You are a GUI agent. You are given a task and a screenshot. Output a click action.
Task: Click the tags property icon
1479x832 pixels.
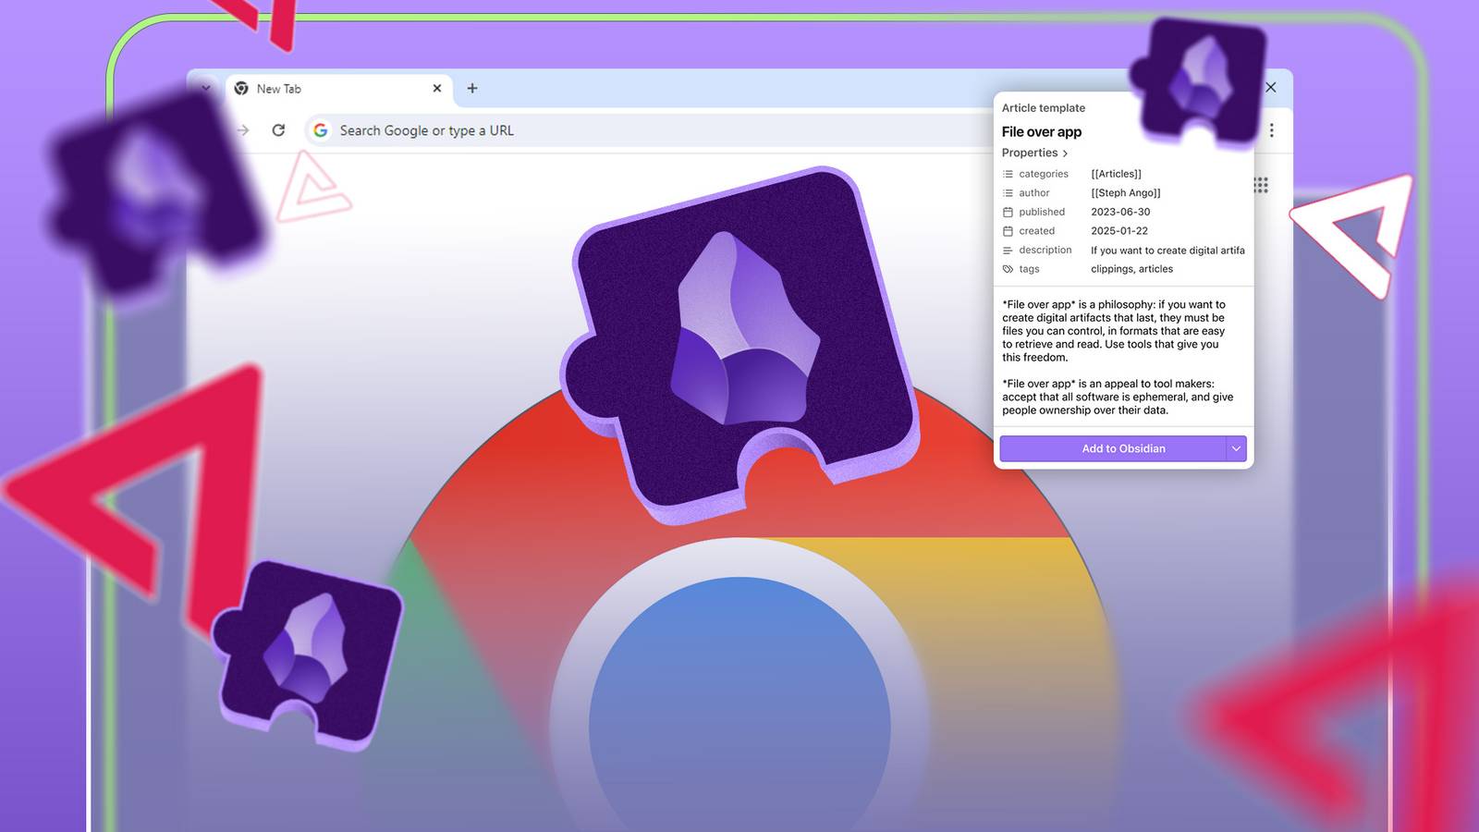click(1008, 269)
